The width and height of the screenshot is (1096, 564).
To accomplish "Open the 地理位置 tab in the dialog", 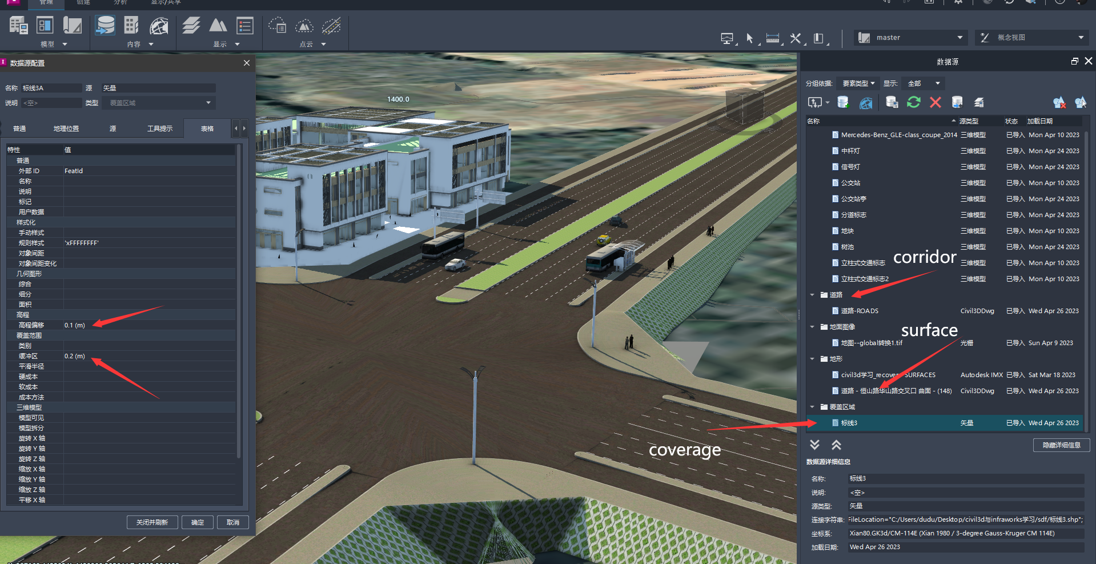I will coord(65,128).
